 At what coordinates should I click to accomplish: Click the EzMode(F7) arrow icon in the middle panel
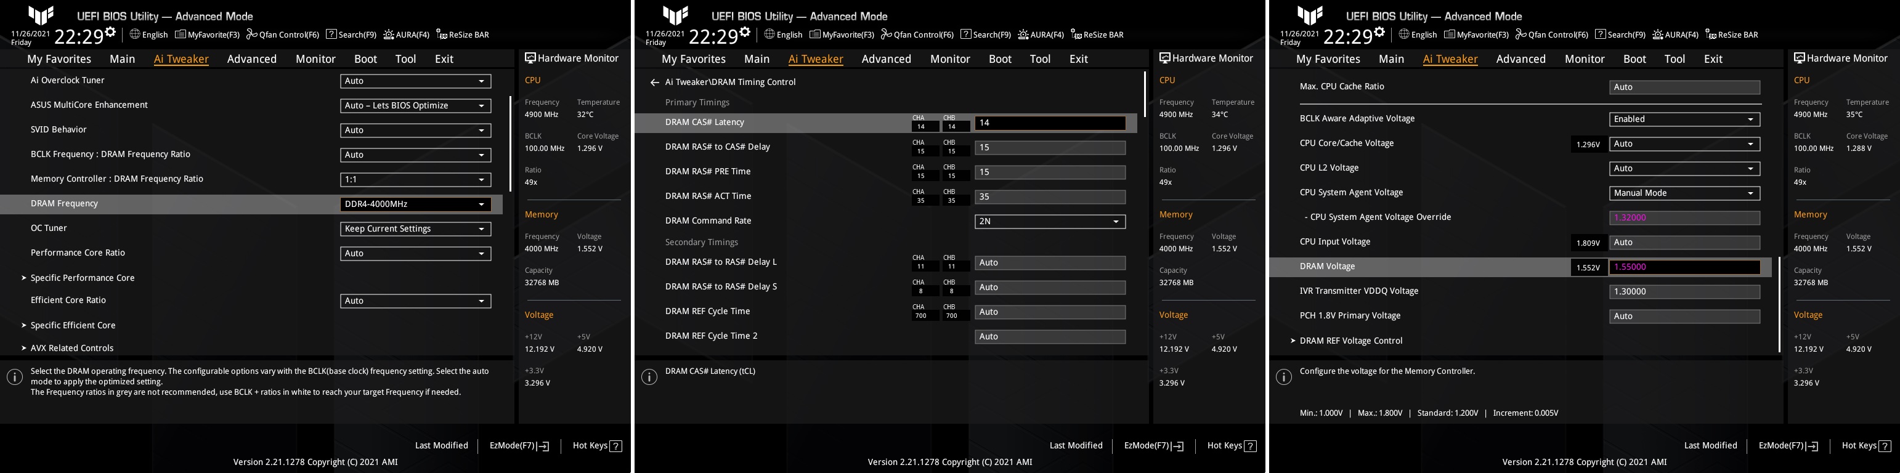coord(1178,446)
